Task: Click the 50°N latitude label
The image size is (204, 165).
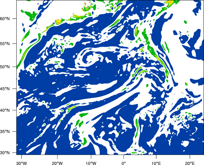Action: 5,67
